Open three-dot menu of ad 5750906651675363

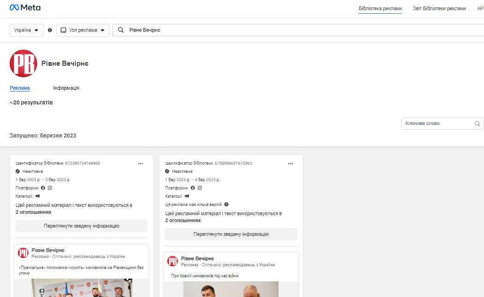point(290,164)
